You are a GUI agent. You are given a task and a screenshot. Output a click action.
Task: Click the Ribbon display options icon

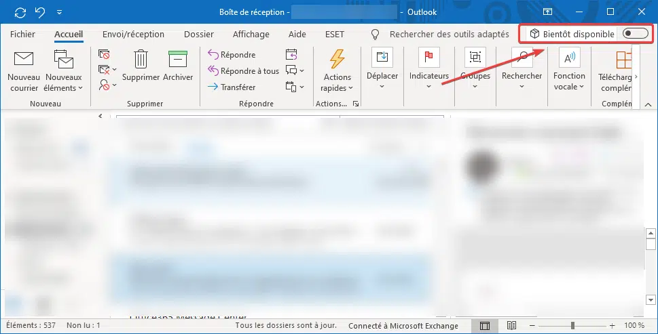coord(547,12)
